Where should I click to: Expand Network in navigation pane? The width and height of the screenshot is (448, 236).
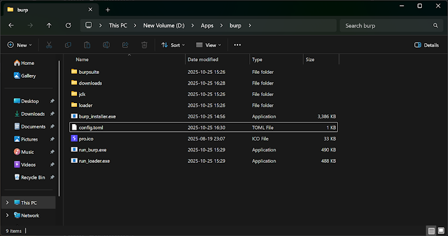point(8,215)
